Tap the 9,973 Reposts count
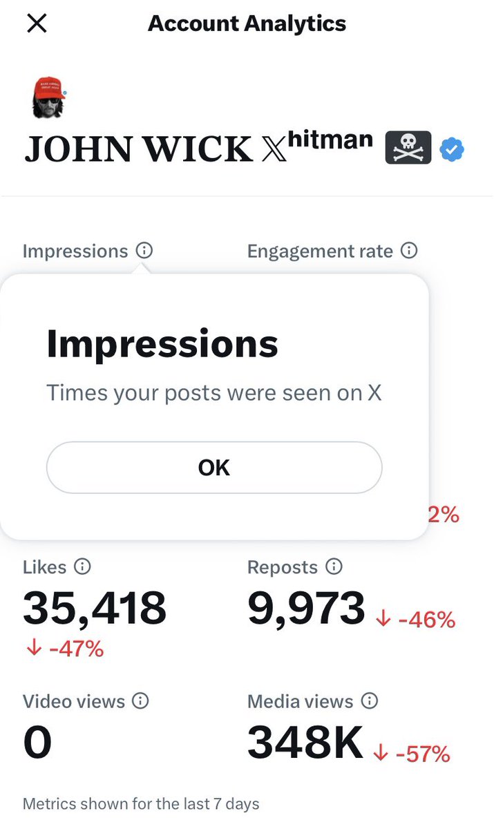This screenshot has width=494, height=829. (x=306, y=608)
